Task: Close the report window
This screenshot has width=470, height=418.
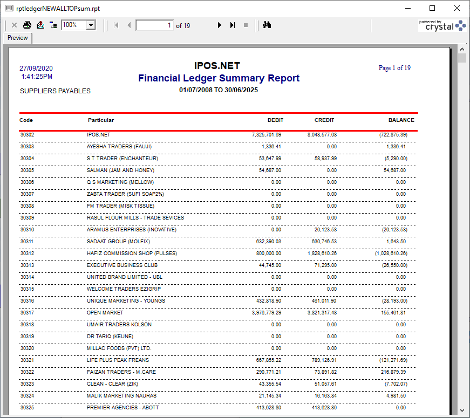Action: pos(457,8)
